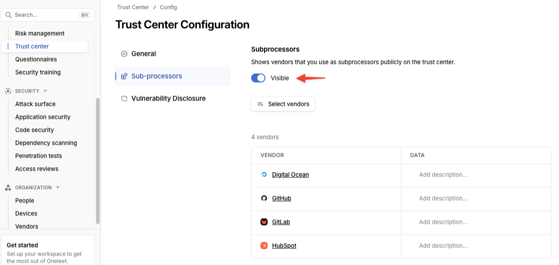Switch to Vulnerability Disclosure tab
This screenshot has width=559, height=265.
click(172, 98)
